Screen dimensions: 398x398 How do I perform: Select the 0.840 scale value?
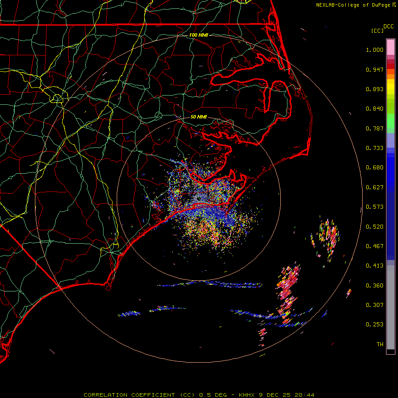375,109
